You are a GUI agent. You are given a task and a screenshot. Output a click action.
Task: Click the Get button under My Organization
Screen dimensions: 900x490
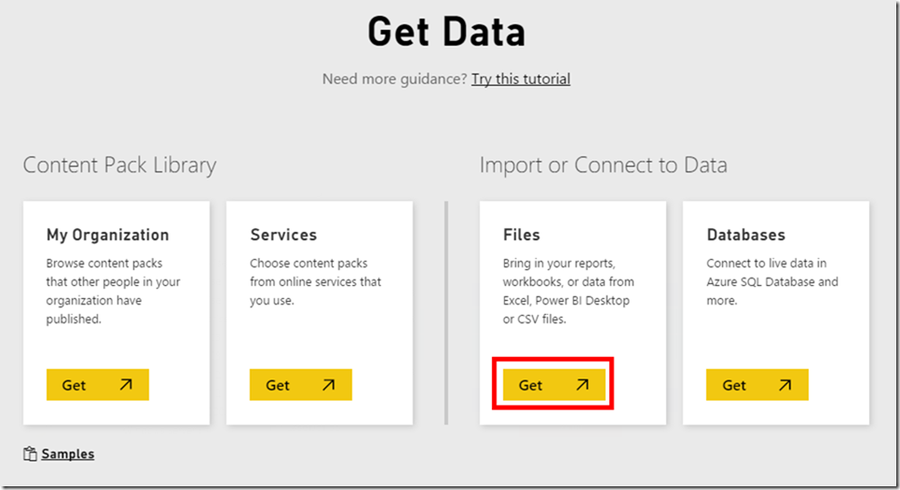point(98,385)
